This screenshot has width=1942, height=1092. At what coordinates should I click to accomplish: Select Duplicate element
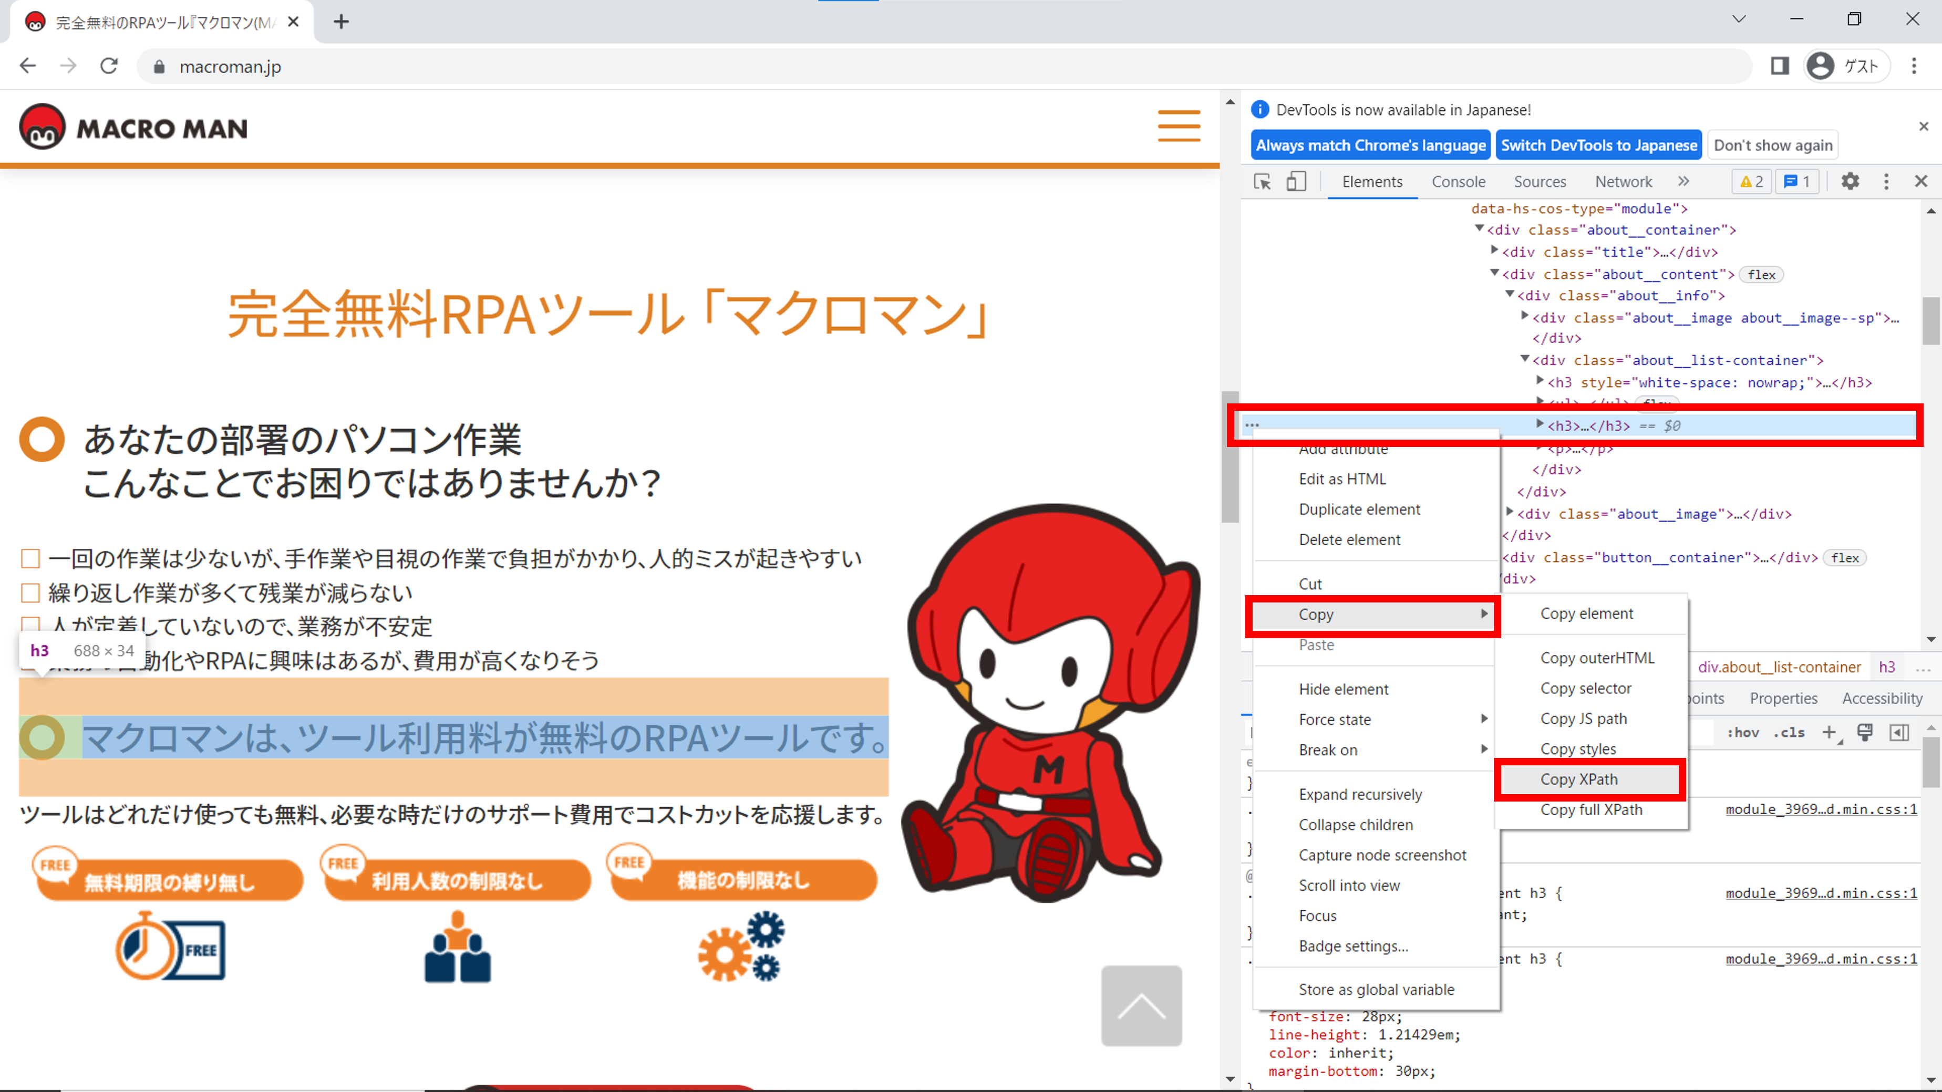[x=1375, y=509]
